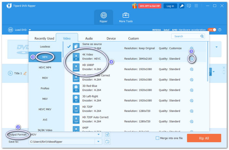Select the MKV format category
Viewport: 229px width, 150px height.
pos(45,99)
